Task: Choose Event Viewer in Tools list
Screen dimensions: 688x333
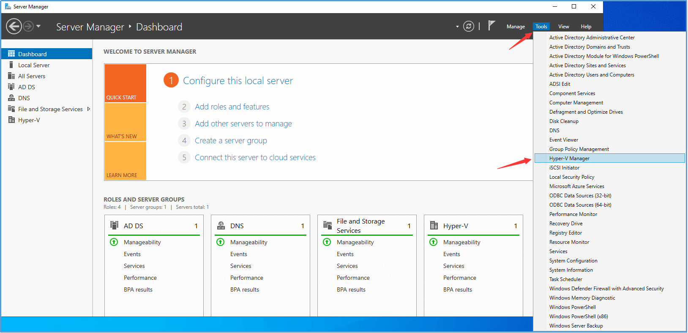Action: pyautogui.click(x=563, y=140)
